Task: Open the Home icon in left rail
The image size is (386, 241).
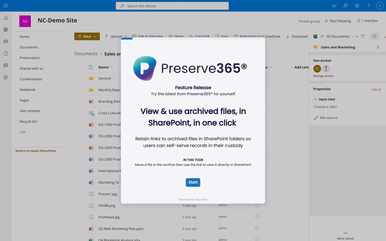Action: pyautogui.click(x=6, y=18)
